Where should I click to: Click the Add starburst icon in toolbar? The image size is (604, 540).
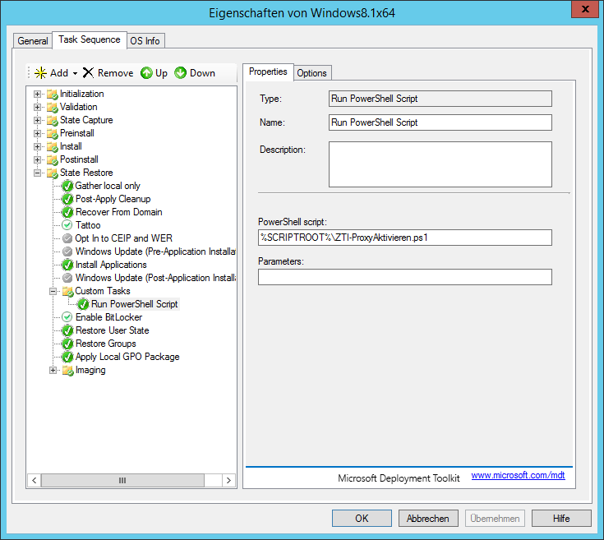pyautogui.click(x=39, y=73)
